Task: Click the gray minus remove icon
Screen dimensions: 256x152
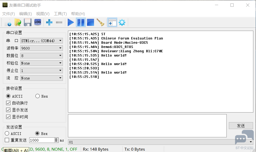Action: 59,22
